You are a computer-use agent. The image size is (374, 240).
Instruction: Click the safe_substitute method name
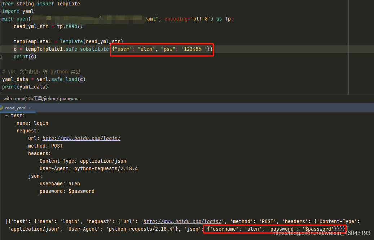[x=87, y=49]
